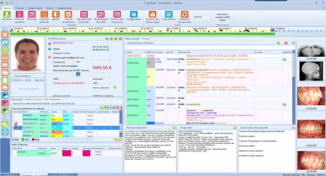Image resolution: width=326 pixels, height=176 pixels.
Task: Sort patient list by RDV column
Action: 66,112
